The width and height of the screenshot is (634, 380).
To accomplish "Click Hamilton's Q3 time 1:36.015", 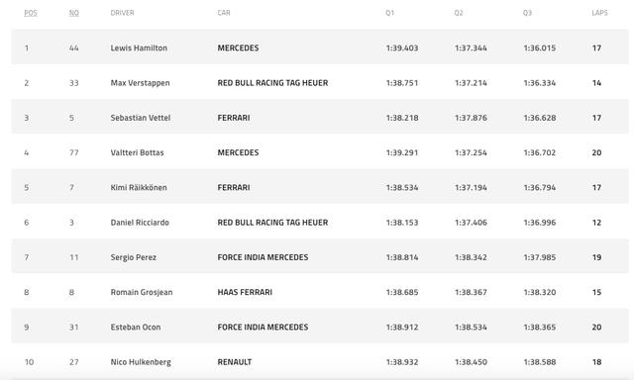I will point(539,48).
